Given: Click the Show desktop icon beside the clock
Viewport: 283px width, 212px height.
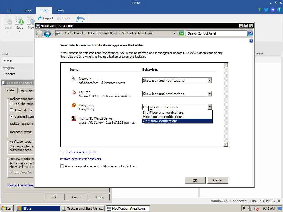Looking at the screenshot, I should point(280,208).
